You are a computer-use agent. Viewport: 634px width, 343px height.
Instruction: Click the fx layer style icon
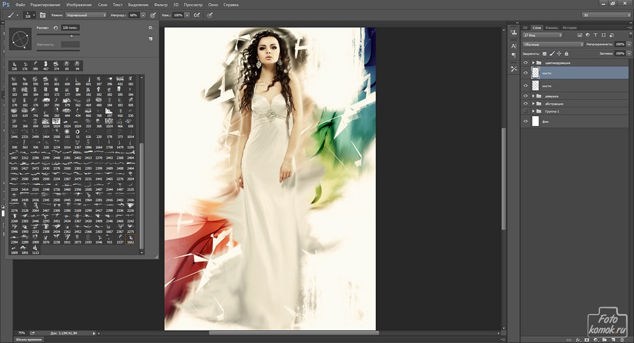point(577,339)
